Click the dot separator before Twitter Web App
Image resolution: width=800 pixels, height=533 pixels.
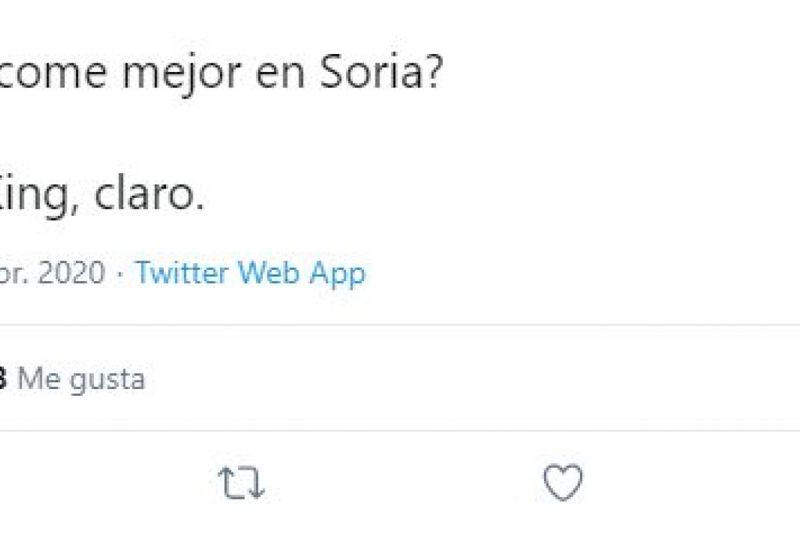[120, 272]
